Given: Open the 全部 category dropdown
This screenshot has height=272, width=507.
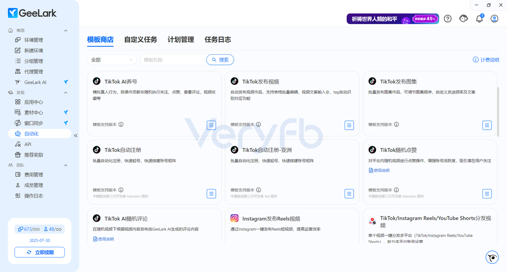Looking at the screenshot, I should (112, 60).
